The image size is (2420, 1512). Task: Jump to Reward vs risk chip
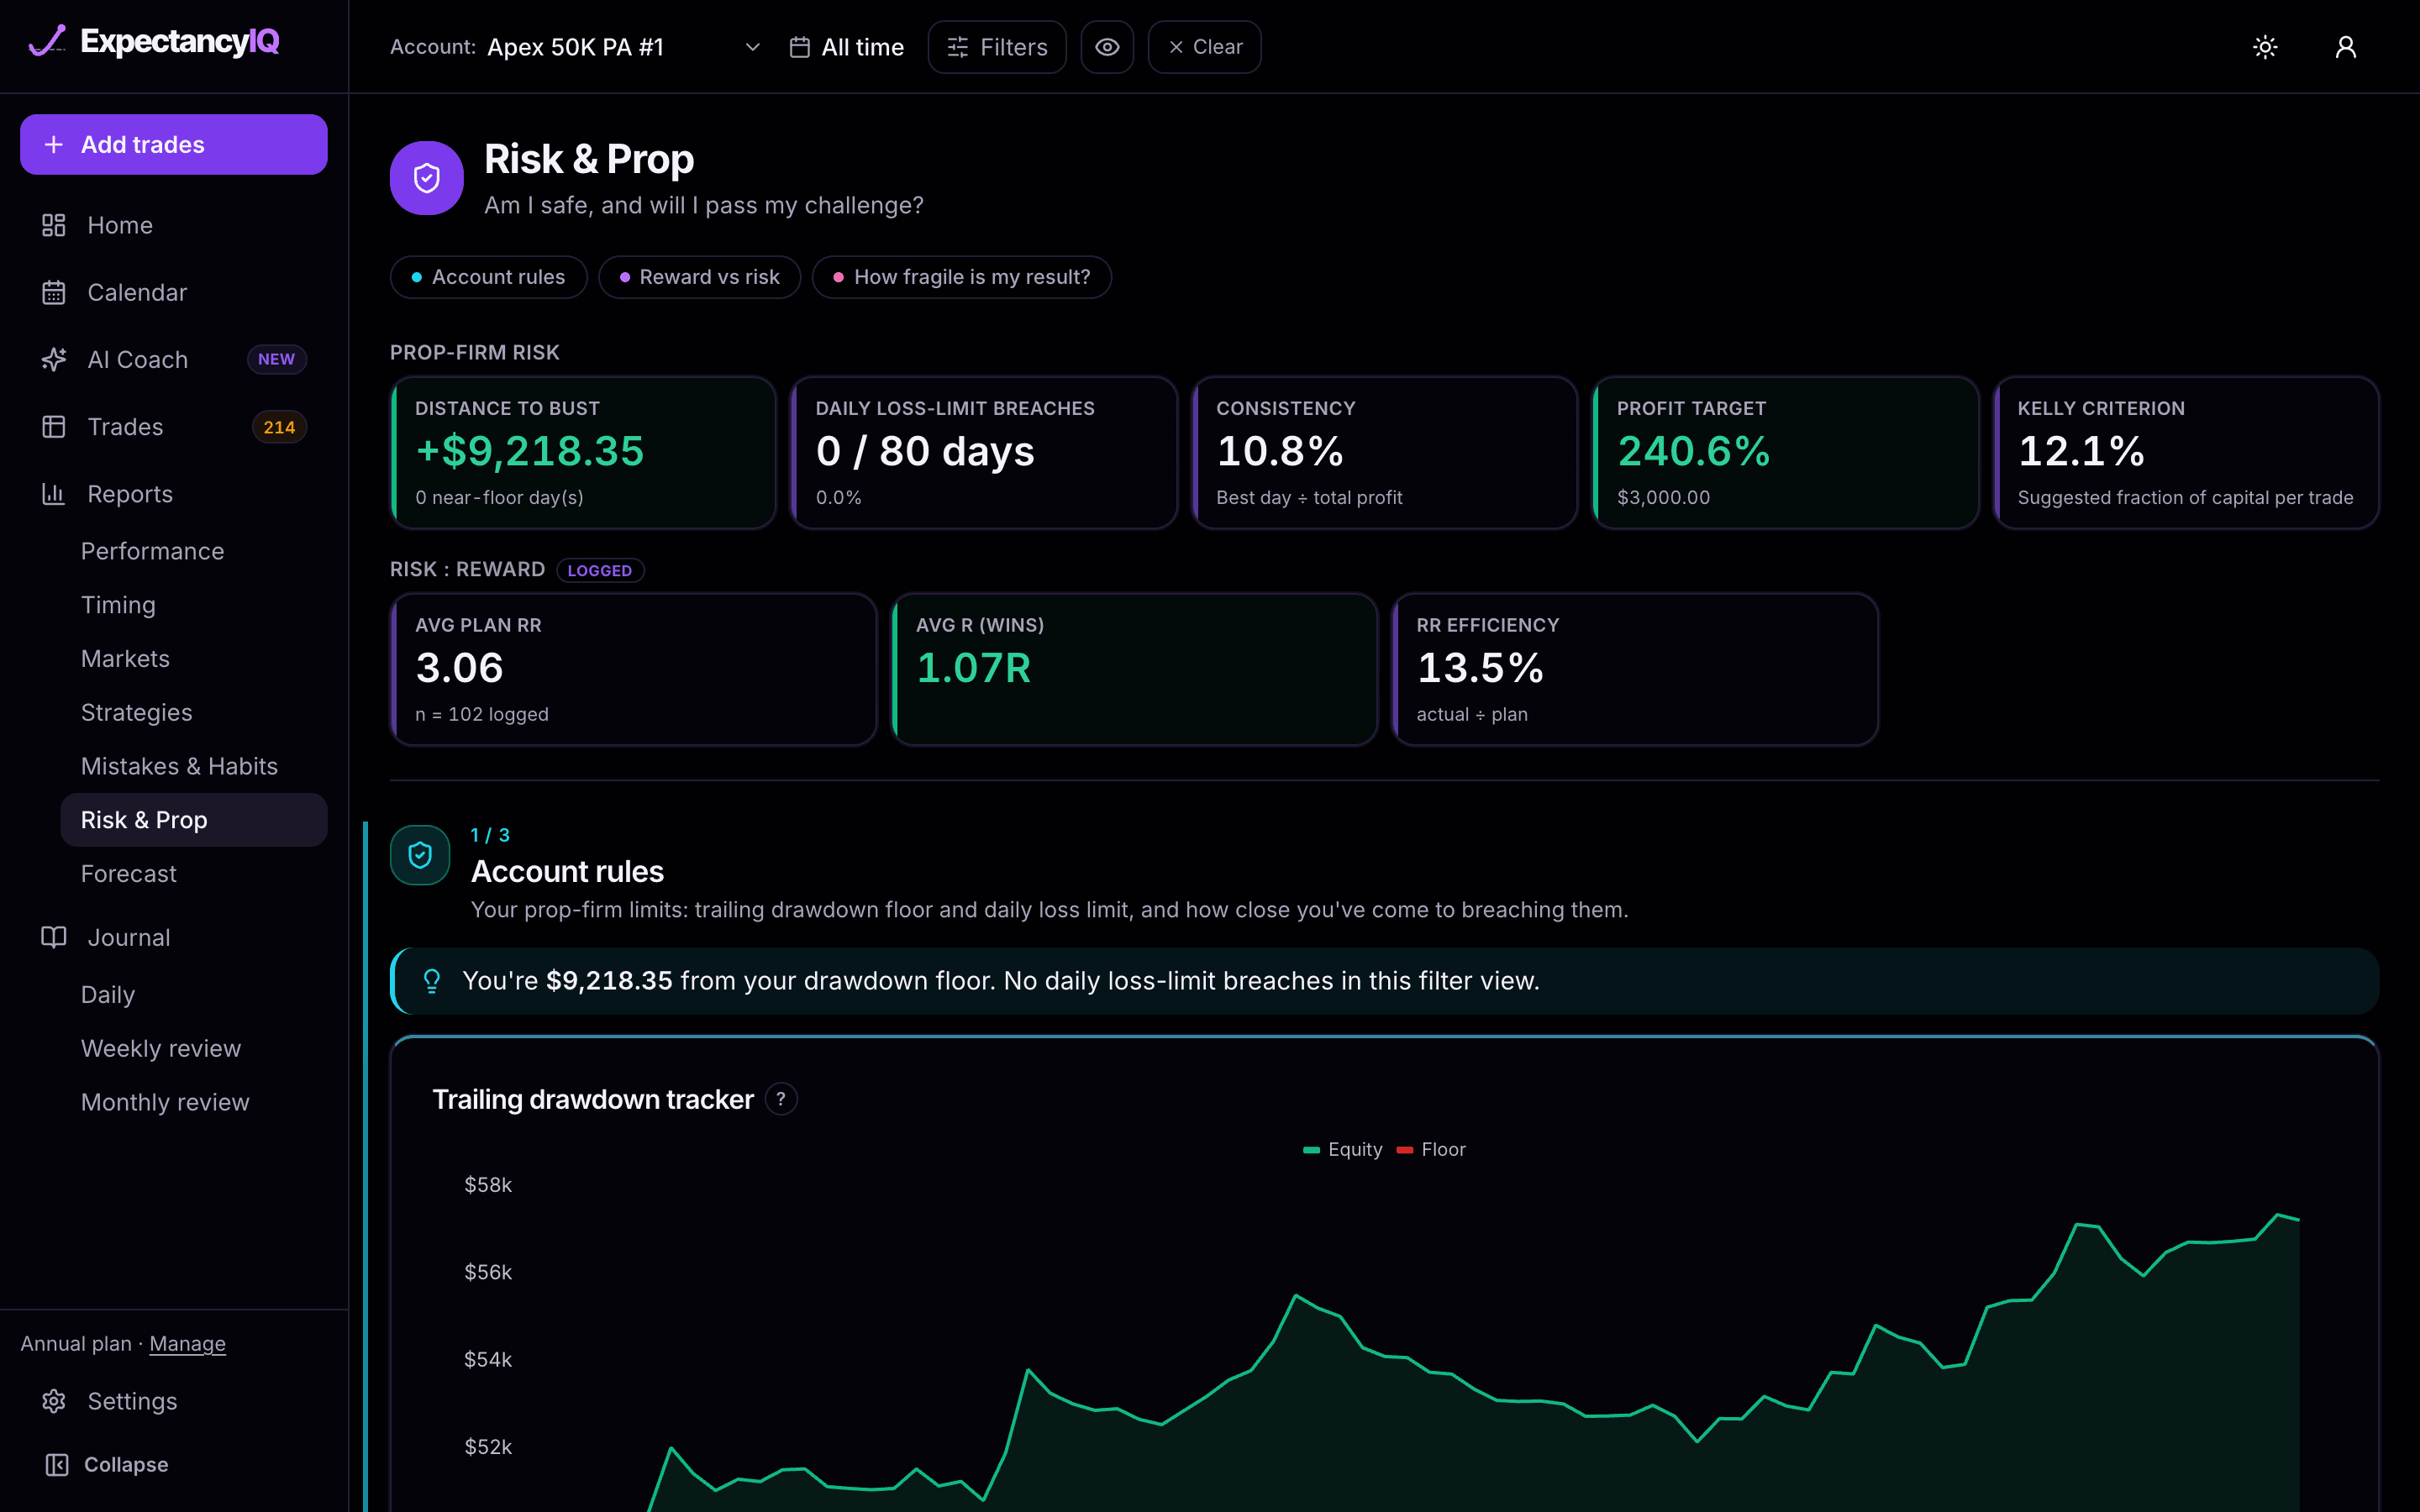coord(699,277)
